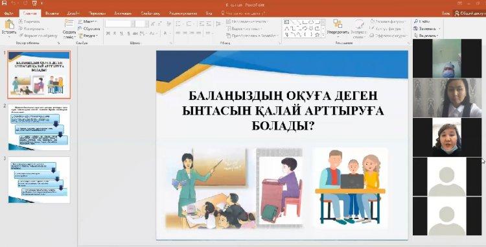Click the font color A swatch
Screen dimensions: 486x247
point(165,33)
